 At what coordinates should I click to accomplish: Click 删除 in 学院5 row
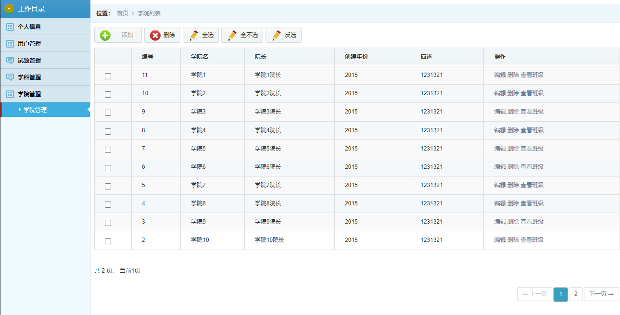(x=513, y=149)
